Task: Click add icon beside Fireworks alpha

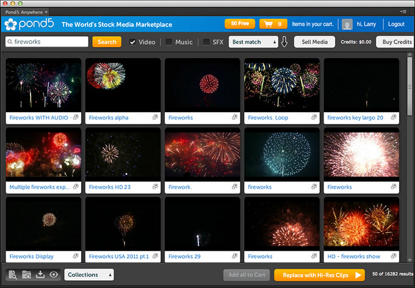Action: tap(156, 118)
